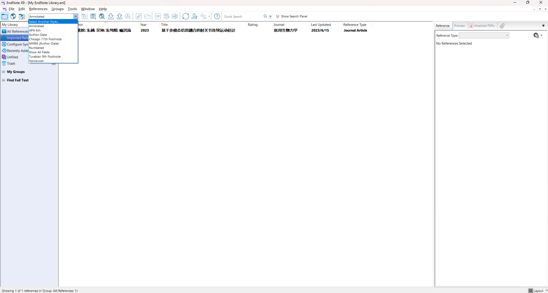Viewport: 548px width, 293px height.
Task: Sort by Journal column header
Action: coord(291,25)
